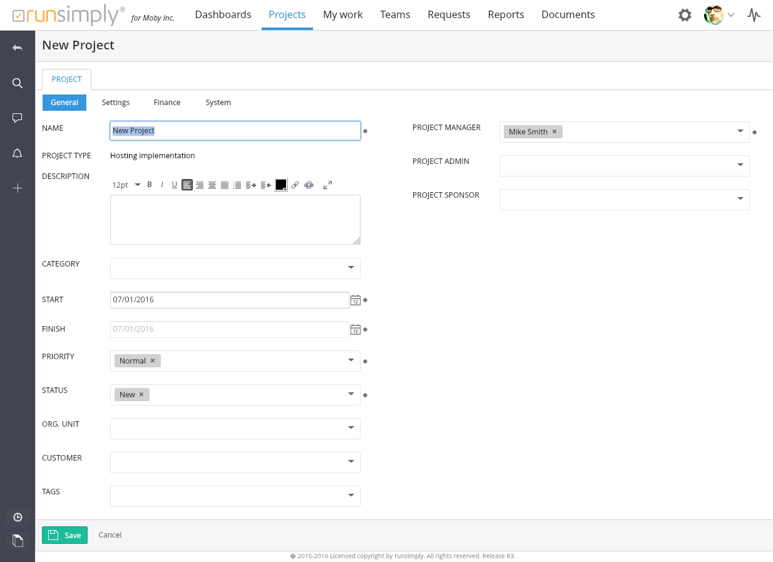The image size is (773, 562).
Task: Go to Reports in top menu
Action: 506,14
